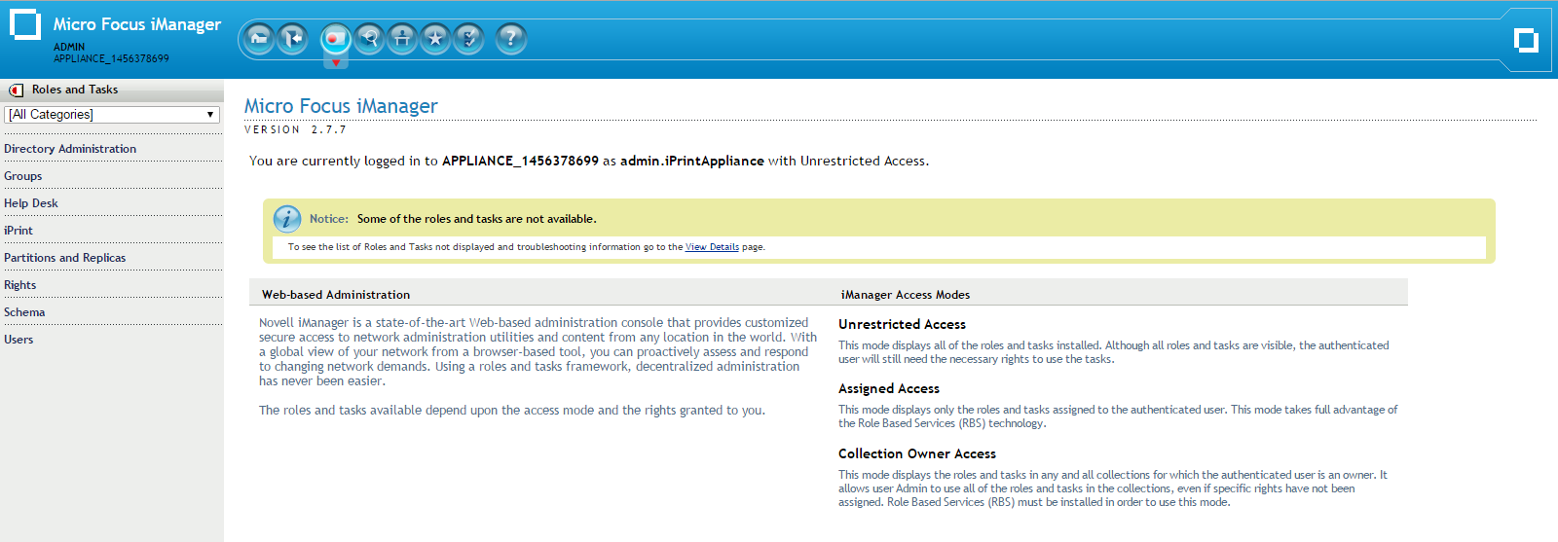Expand the Groups role
Viewport: 1558px width, 542px height.
pyautogui.click(x=23, y=176)
